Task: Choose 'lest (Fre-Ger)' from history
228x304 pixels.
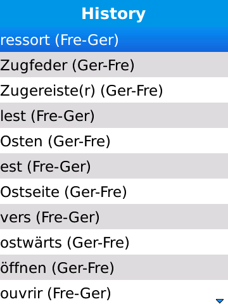Action: 114,115
